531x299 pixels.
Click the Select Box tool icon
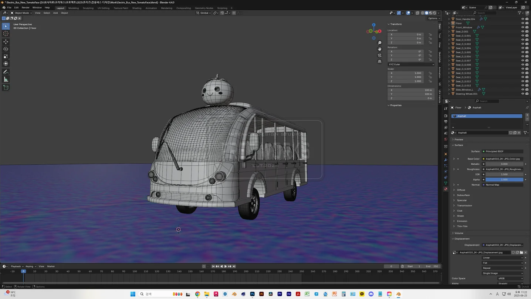point(6,26)
